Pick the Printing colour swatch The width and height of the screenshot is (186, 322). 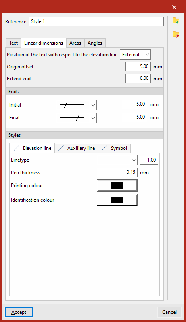(x=117, y=186)
